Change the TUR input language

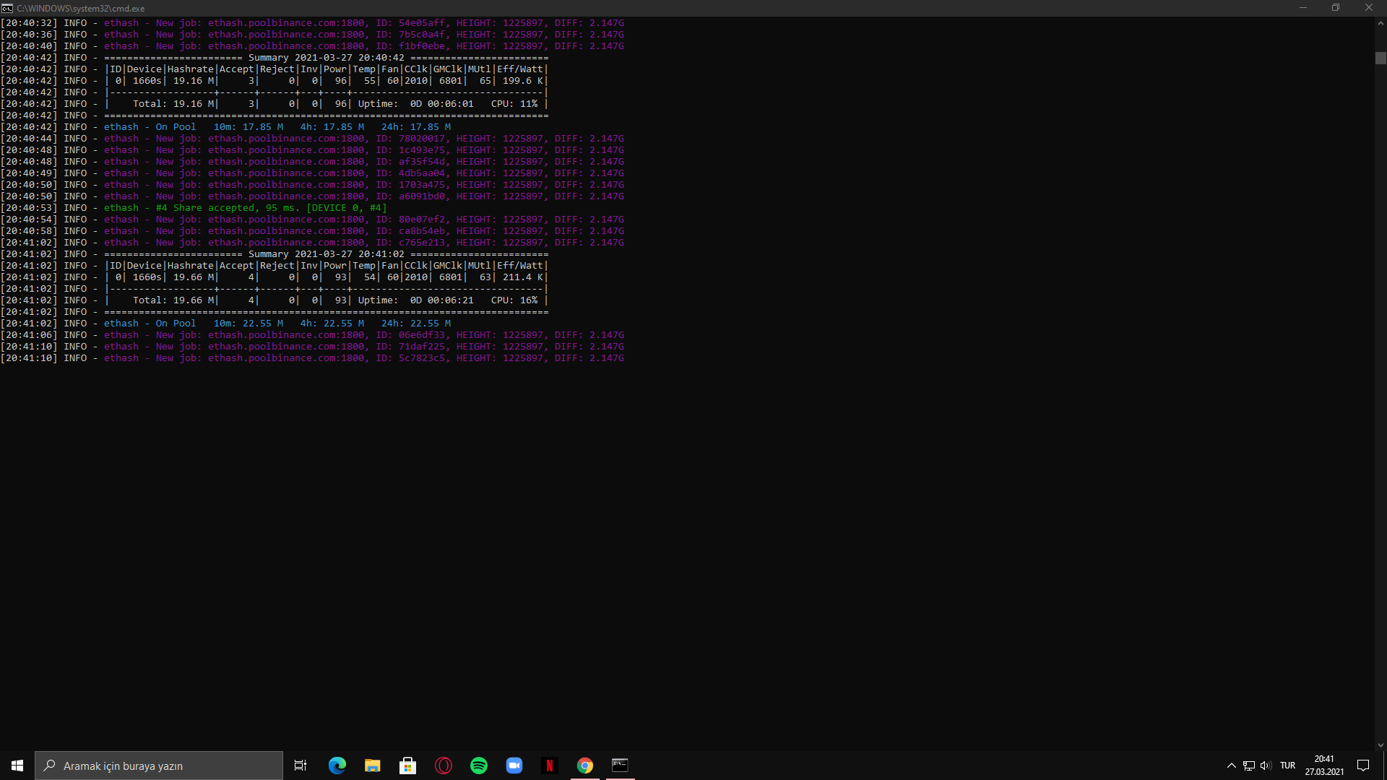(x=1287, y=766)
